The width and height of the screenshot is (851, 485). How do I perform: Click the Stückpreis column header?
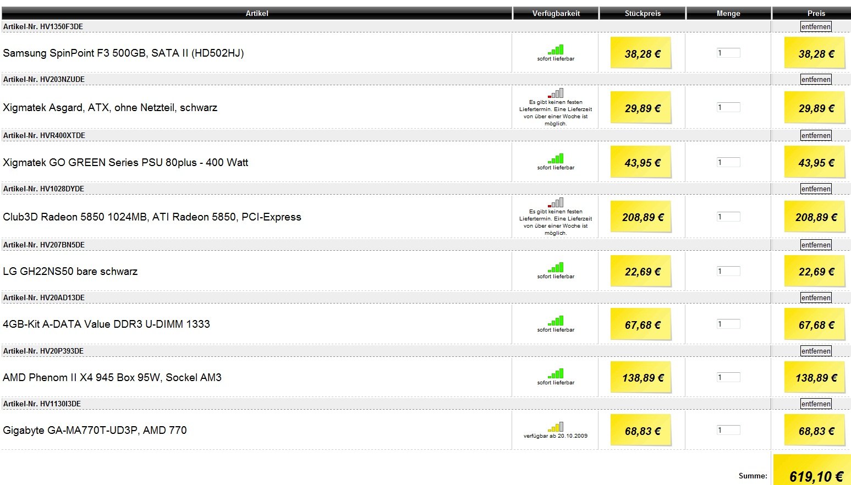click(x=643, y=13)
